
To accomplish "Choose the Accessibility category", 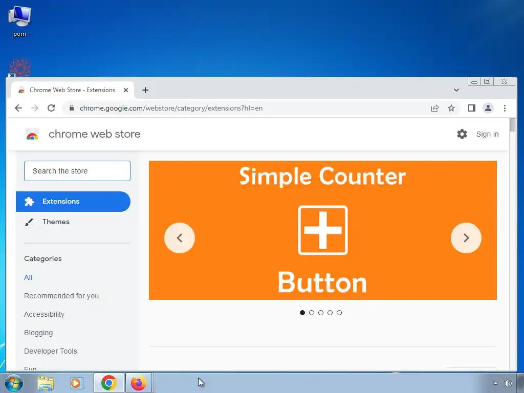I will [x=44, y=314].
